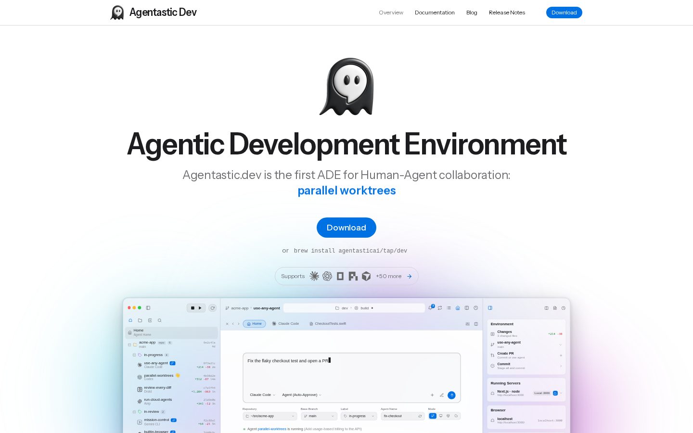Toggle the blue Next.js server open button
This screenshot has height=433, width=693.
555,393
